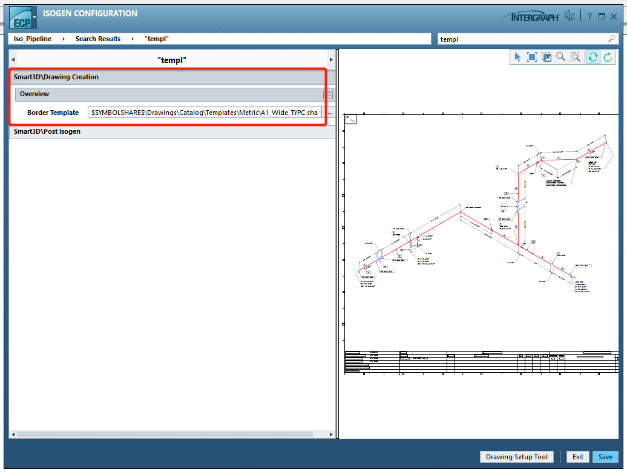This screenshot has width=627, height=472.
Task: Choose the magnifier zoom tool
Action: tap(560, 57)
